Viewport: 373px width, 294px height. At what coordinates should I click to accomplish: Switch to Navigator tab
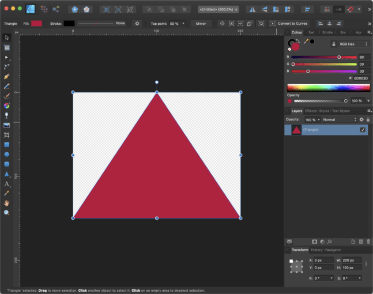coord(333,250)
